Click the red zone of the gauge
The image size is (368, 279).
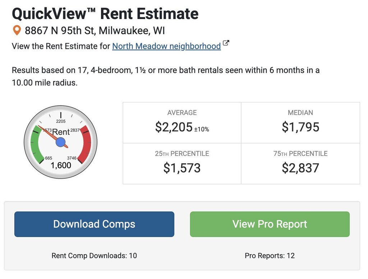pyautogui.click(x=86, y=144)
